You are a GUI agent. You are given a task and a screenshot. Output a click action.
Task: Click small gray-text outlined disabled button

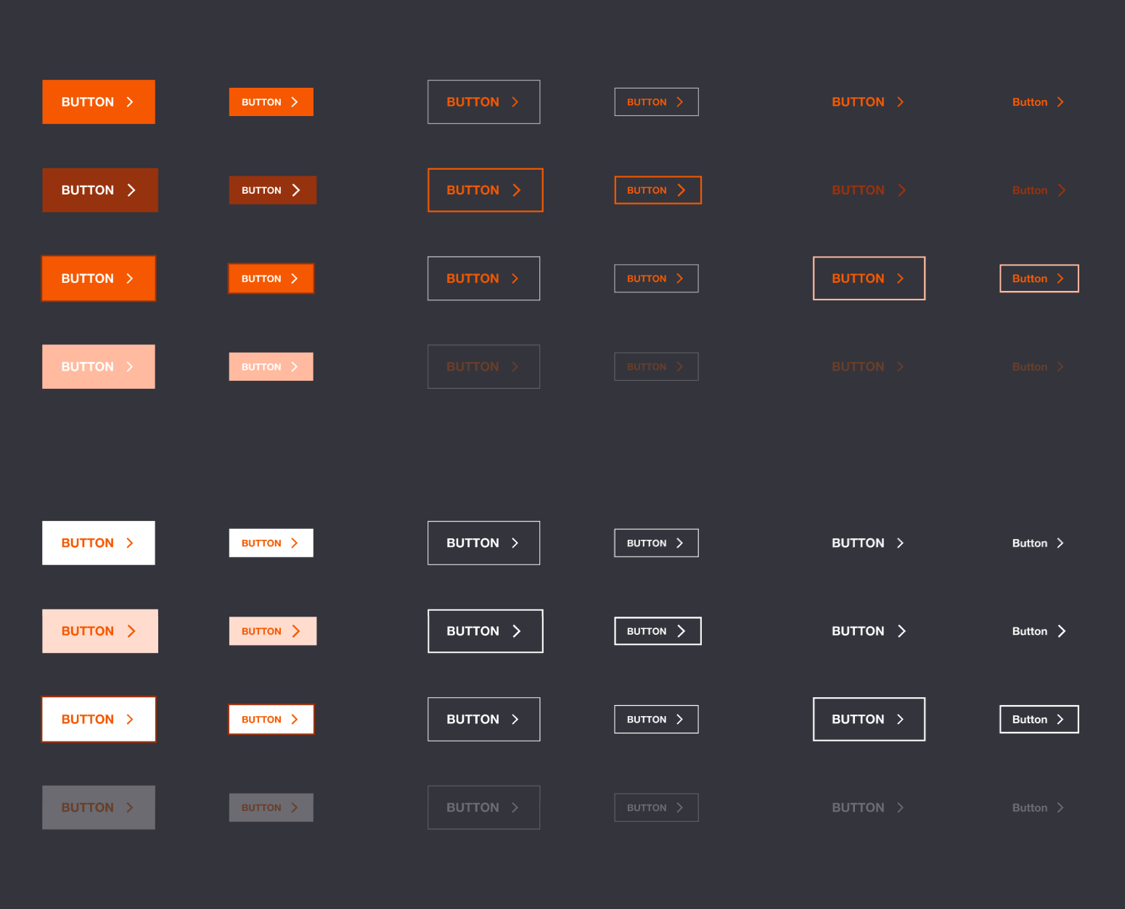click(656, 807)
